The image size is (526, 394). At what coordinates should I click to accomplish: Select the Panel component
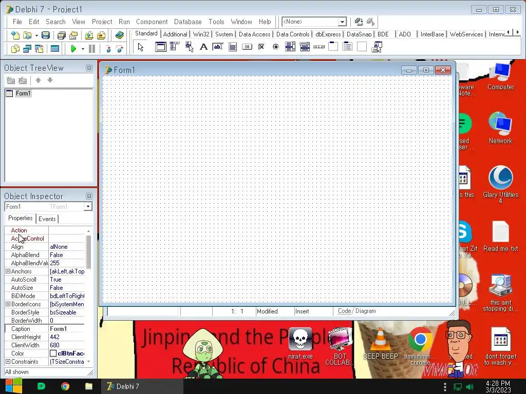pyautogui.click(x=362, y=47)
